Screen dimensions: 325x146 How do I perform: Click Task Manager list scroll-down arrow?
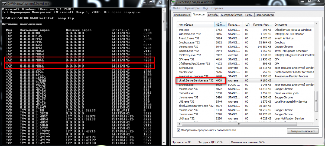[316, 119]
